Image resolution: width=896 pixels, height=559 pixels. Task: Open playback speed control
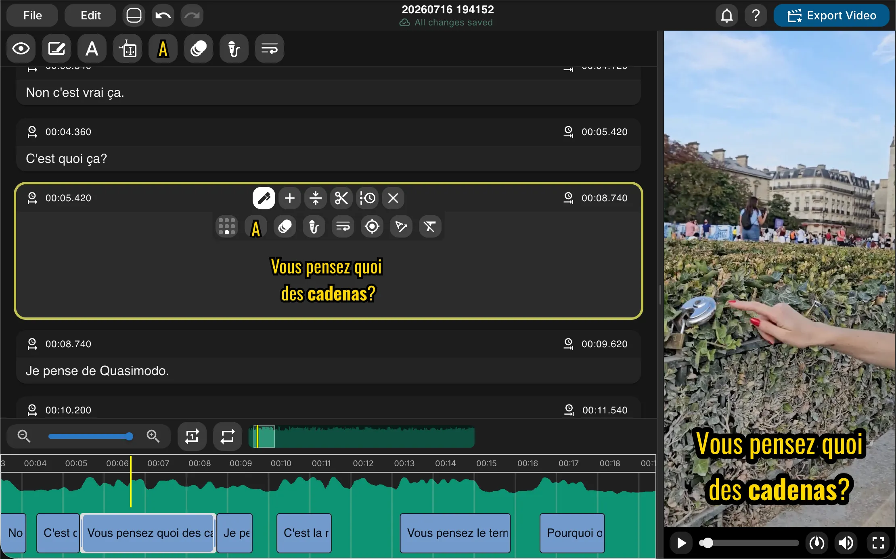817,543
